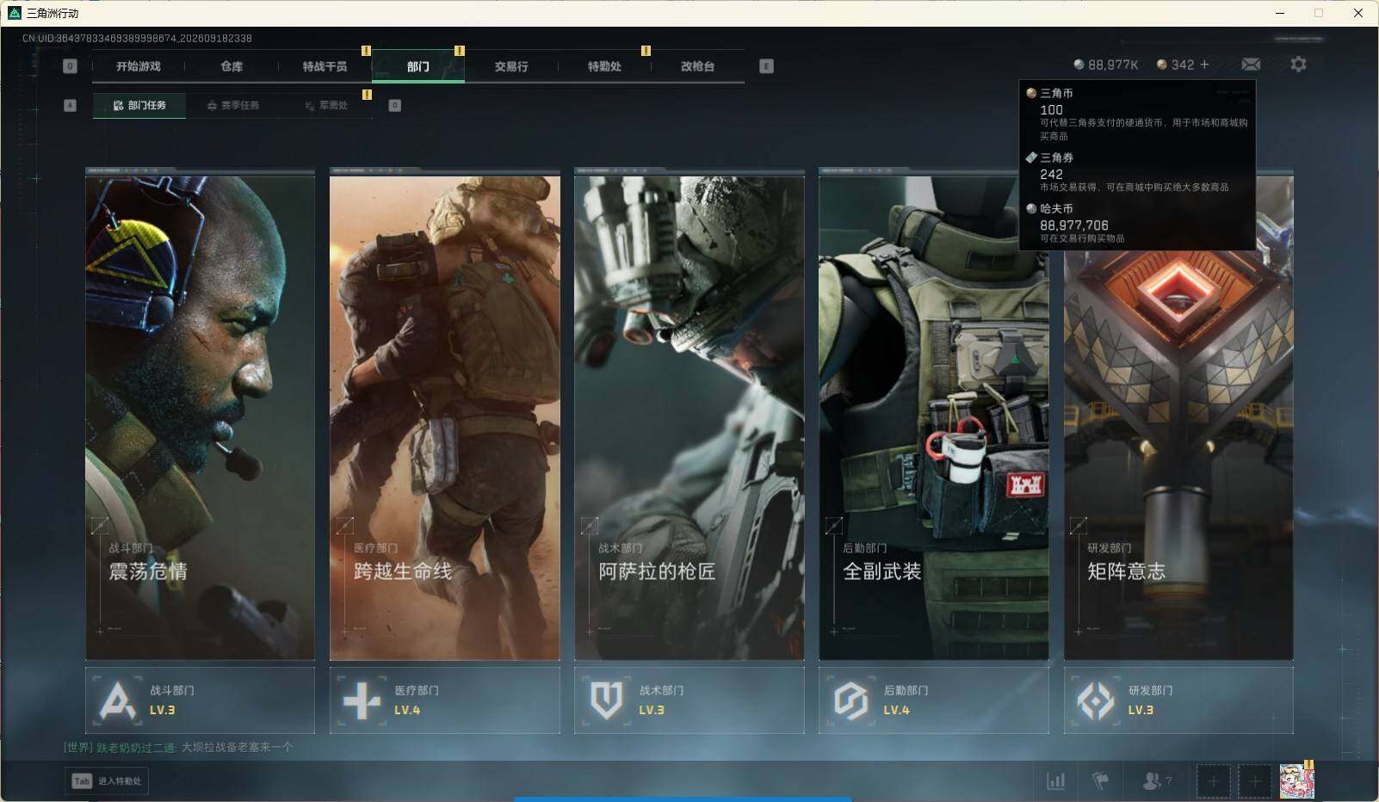Click the 后勤部门 LV.4 department button
The height and width of the screenshot is (802, 1379).
tap(934, 700)
